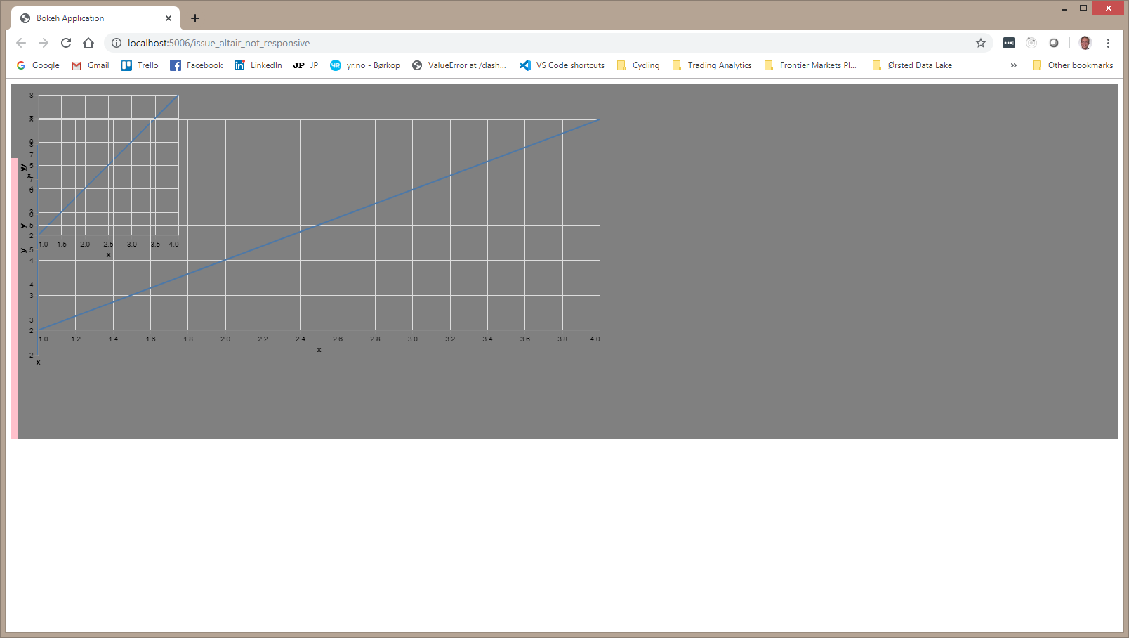Open the browser home page
Screen dimensions: 1129x638
tap(88, 43)
